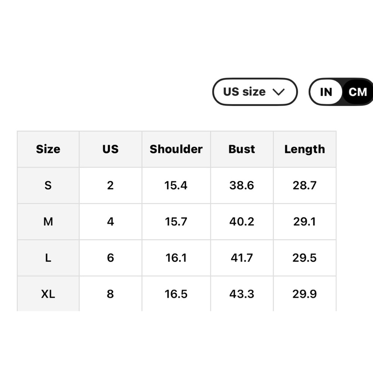
Task: Click the 29.5 length value for L
Action: coord(305,258)
